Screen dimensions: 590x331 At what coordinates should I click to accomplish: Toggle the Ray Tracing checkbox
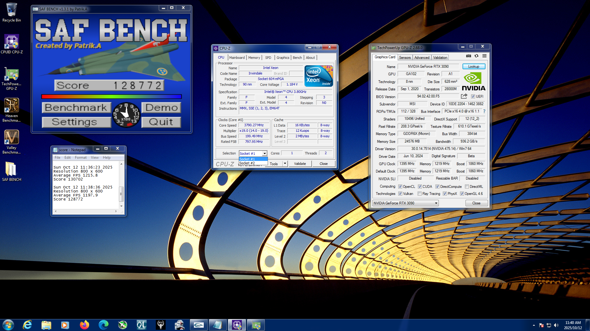[419, 194]
